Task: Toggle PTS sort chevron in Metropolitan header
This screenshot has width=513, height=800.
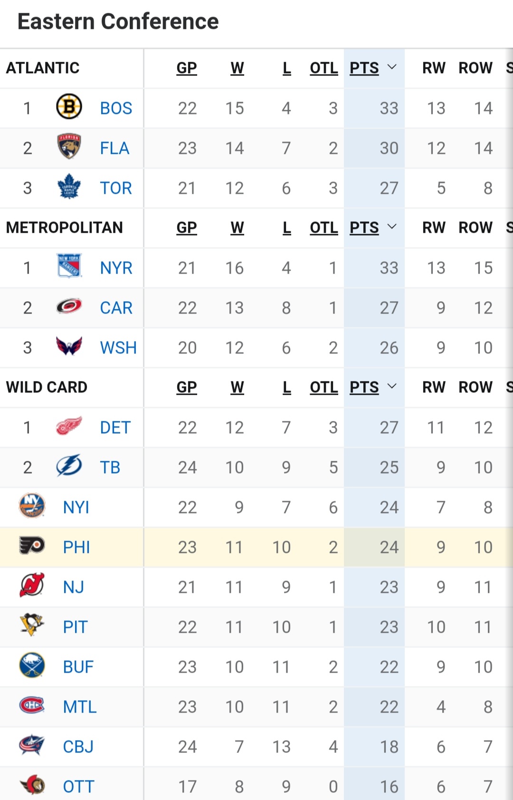Action: [x=392, y=227]
